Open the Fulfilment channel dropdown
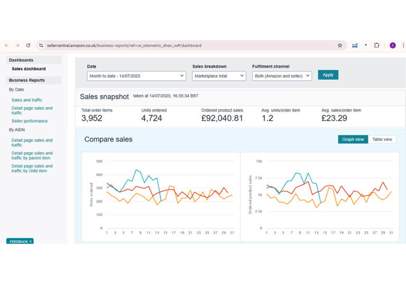Screen dimensions: 406x284 (x=282, y=76)
